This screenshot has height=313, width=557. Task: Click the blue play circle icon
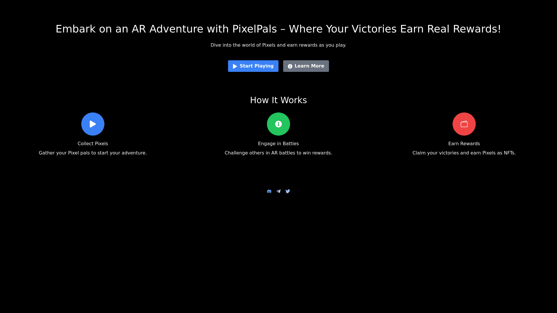[x=93, y=124]
